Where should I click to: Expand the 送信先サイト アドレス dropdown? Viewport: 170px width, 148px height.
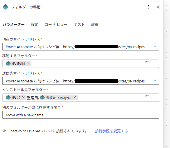tap(155, 81)
